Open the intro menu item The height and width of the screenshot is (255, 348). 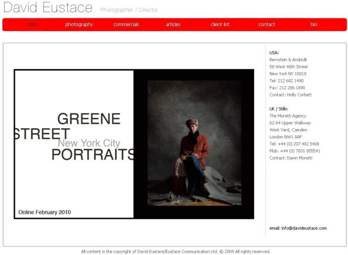point(32,25)
